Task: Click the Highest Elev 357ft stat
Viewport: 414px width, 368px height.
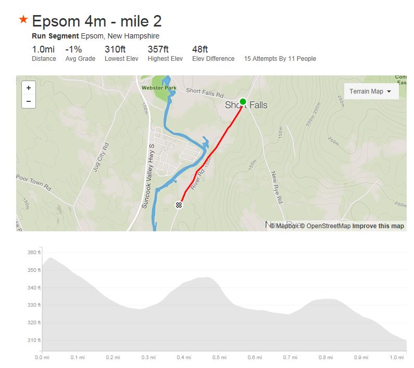Action: pos(165,54)
